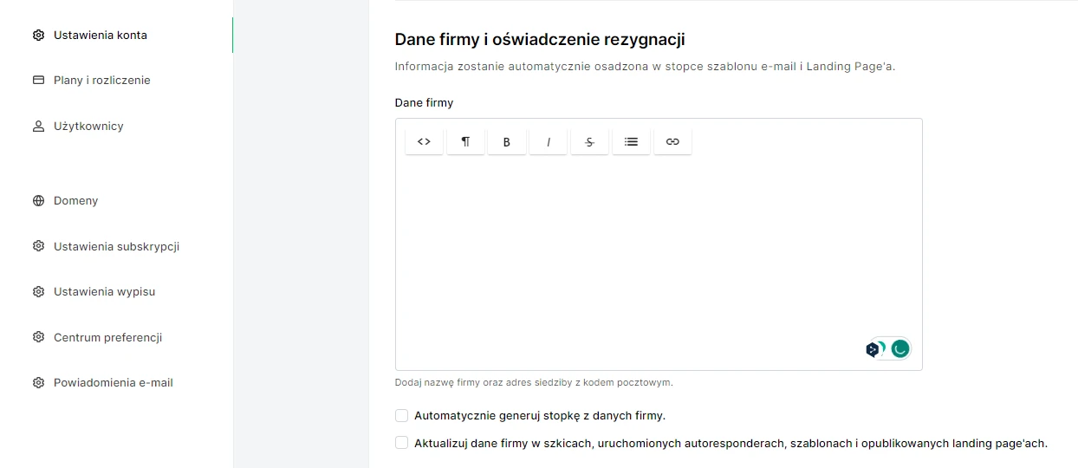Screen dimensions: 1078x468
Task: Click the heading Dane firmy i oświadczenie rezygnacji
Action: (540, 39)
